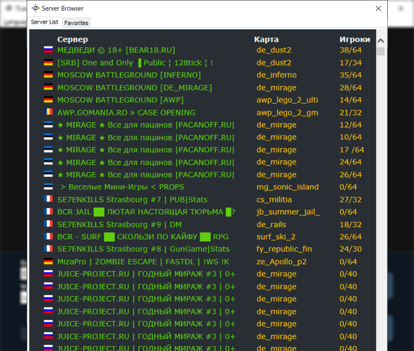Switch to the Server List tab
Image resolution: width=414 pixels, height=351 pixels.
44,22
